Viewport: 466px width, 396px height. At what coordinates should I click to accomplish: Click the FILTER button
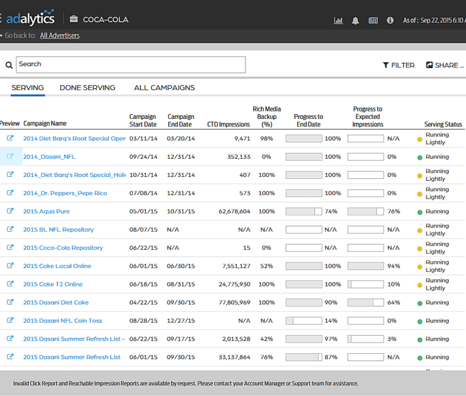click(x=399, y=65)
